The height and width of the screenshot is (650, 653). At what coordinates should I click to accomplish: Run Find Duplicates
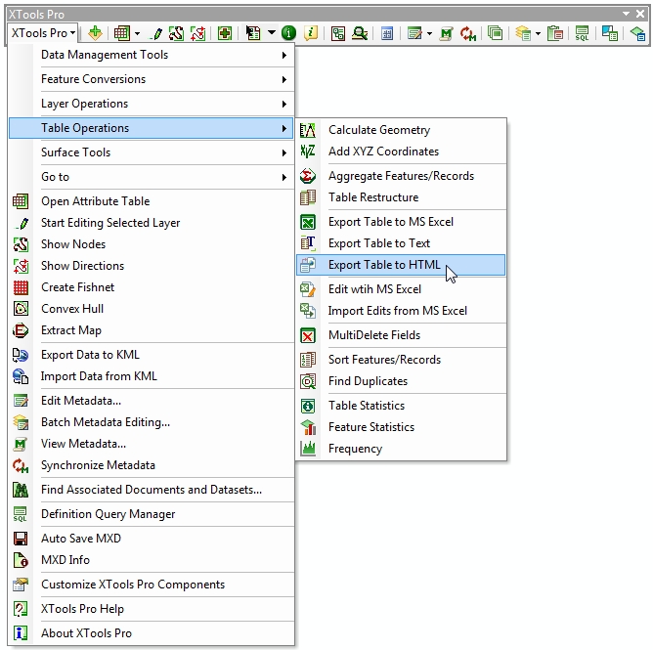(401, 381)
